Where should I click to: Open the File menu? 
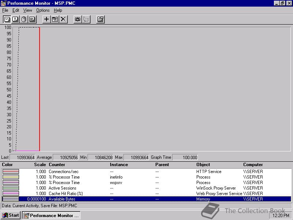[5, 10]
